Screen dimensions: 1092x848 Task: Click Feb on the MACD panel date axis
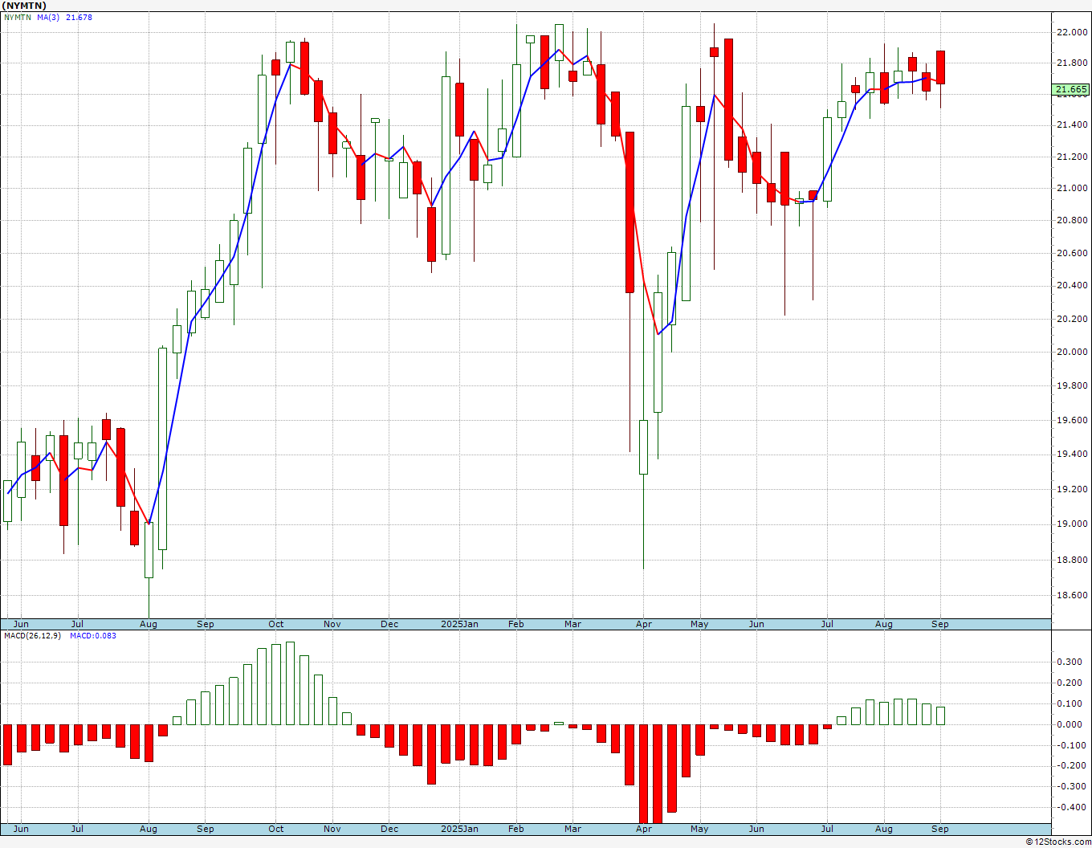[x=516, y=829]
